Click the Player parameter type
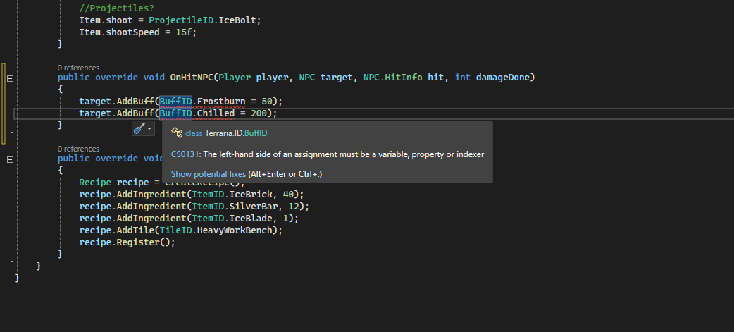The image size is (734, 332). [235, 77]
